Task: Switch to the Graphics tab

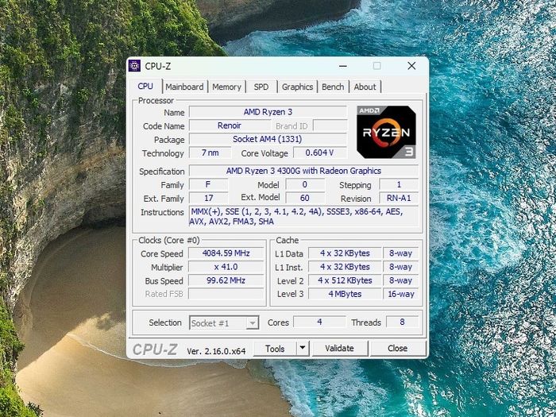Action: 297,87
